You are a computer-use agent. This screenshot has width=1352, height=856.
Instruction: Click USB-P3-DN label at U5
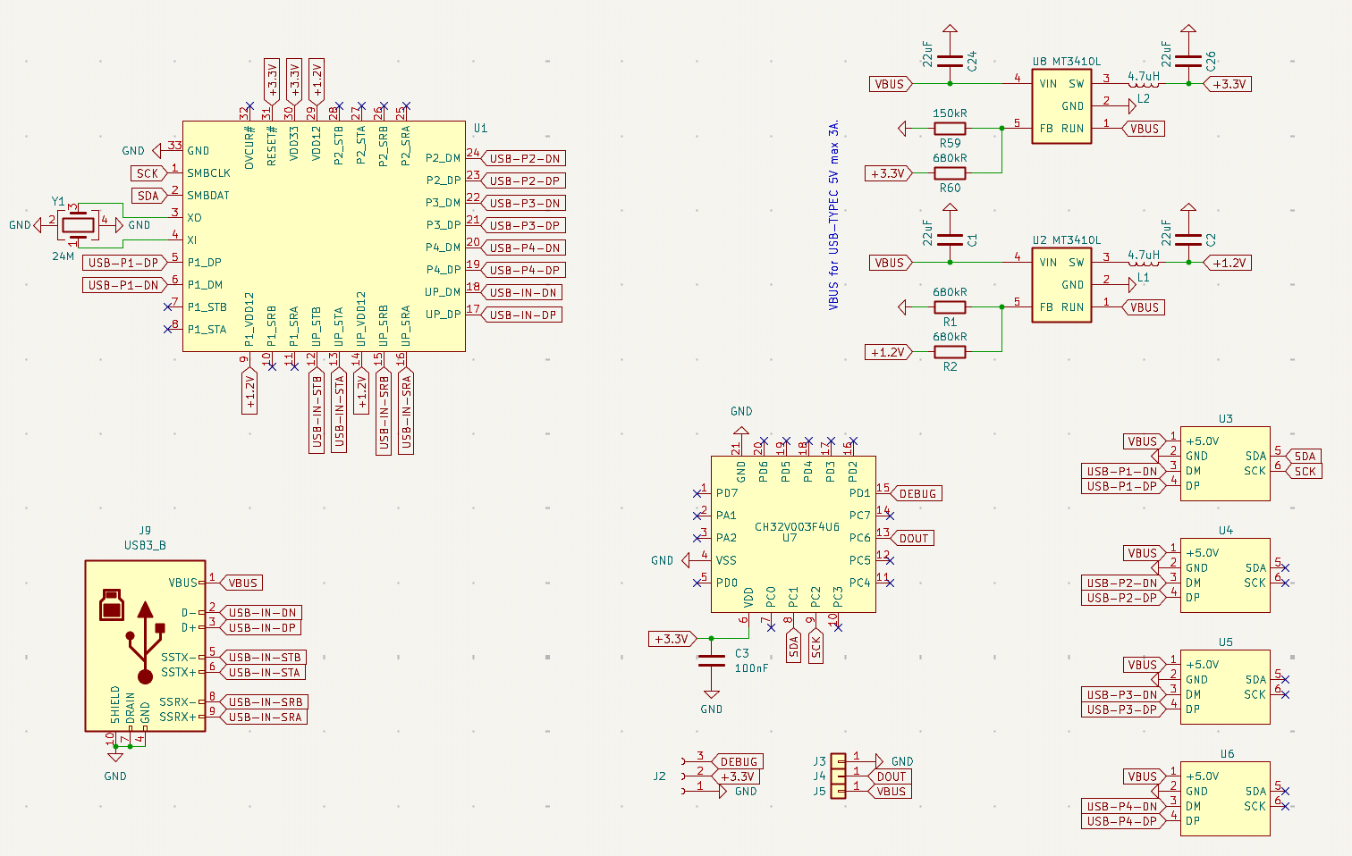[1124, 694]
